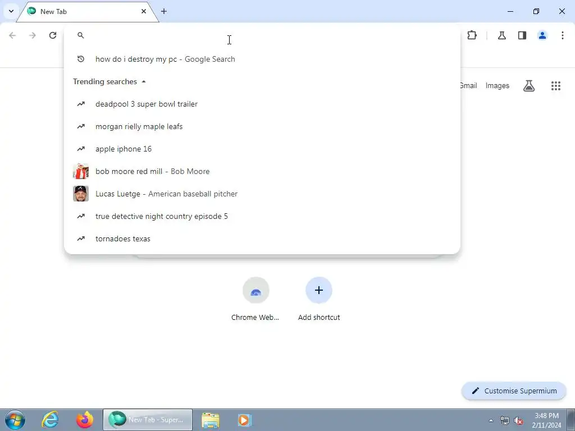Click the Add shortcut button
This screenshot has height=431, width=575.
319,300
